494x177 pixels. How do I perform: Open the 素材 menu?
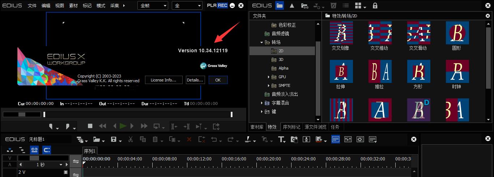(x=73, y=5)
